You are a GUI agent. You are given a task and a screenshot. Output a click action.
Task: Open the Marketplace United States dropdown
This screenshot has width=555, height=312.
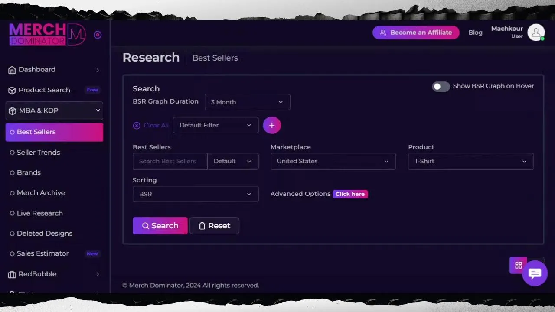(333, 161)
